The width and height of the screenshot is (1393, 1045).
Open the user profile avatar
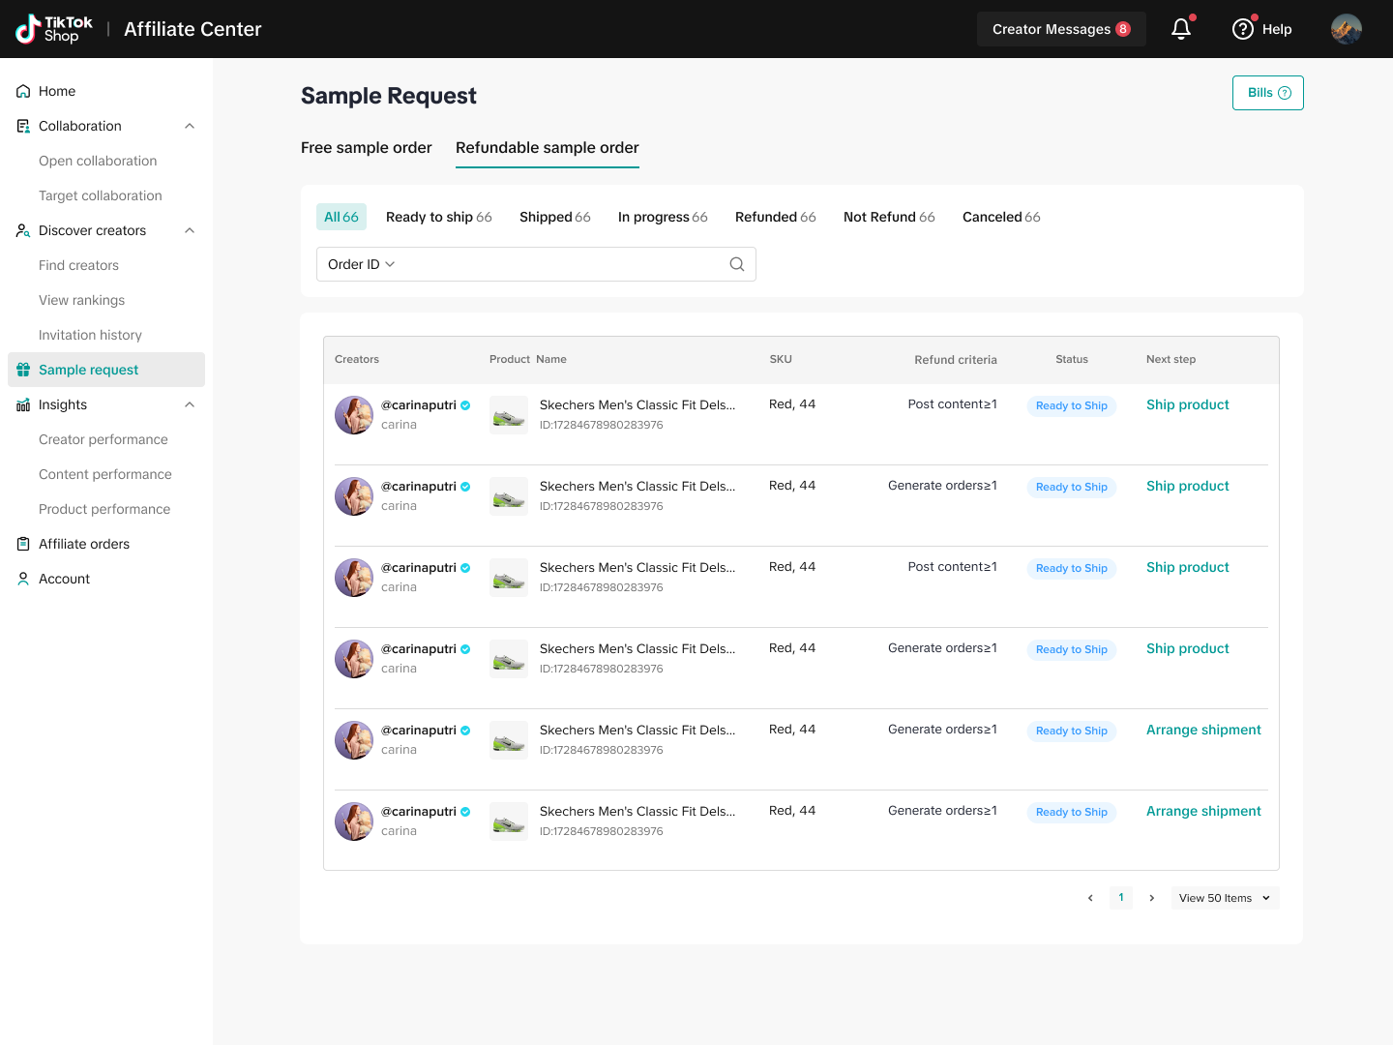point(1346,29)
